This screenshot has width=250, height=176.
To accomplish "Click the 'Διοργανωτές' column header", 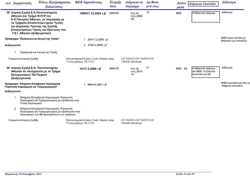I will [22, 3].
